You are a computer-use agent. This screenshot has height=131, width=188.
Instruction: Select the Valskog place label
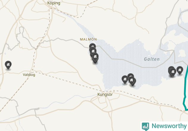point(29,75)
